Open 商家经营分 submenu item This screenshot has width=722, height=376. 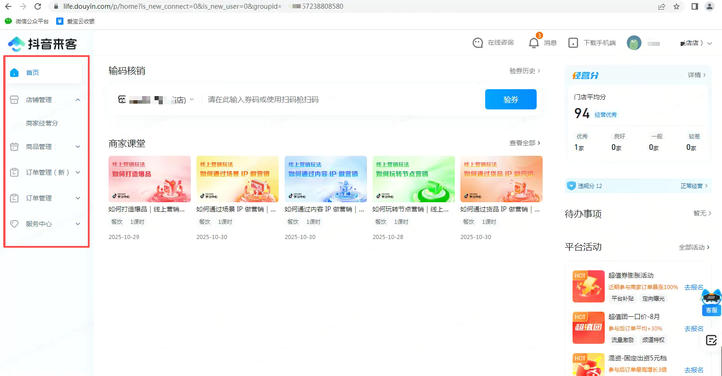point(42,123)
